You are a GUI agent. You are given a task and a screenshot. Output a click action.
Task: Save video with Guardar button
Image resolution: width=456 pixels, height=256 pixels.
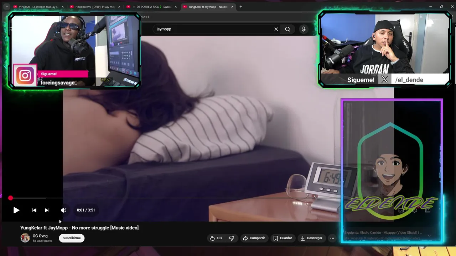pos(283,238)
